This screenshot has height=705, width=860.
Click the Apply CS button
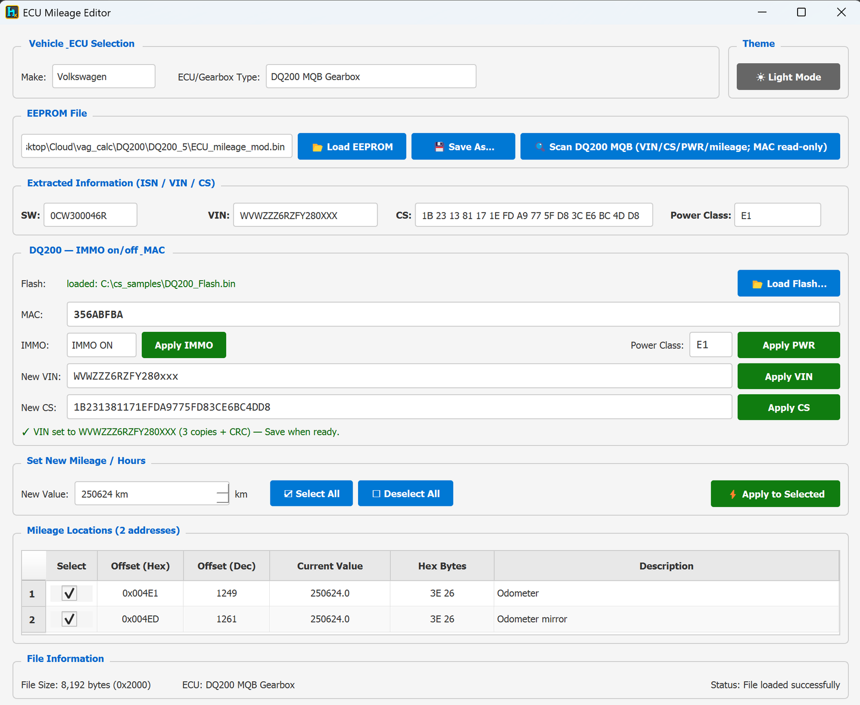[x=789, y=408]
